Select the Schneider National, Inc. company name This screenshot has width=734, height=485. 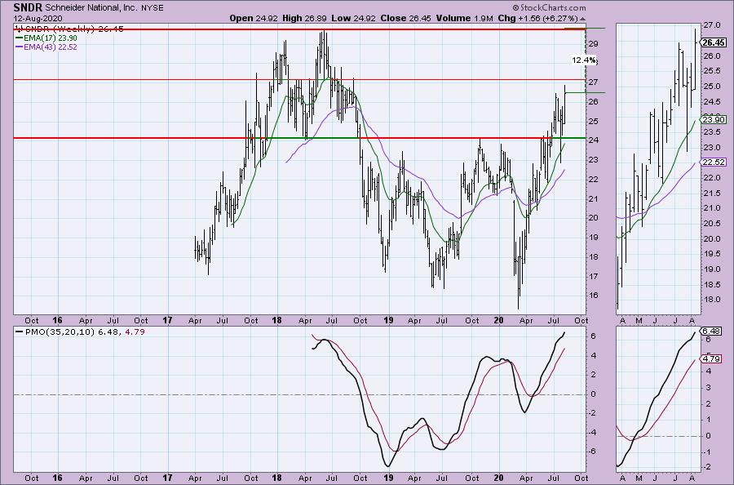pyautogui.click(x=91, y=8)
